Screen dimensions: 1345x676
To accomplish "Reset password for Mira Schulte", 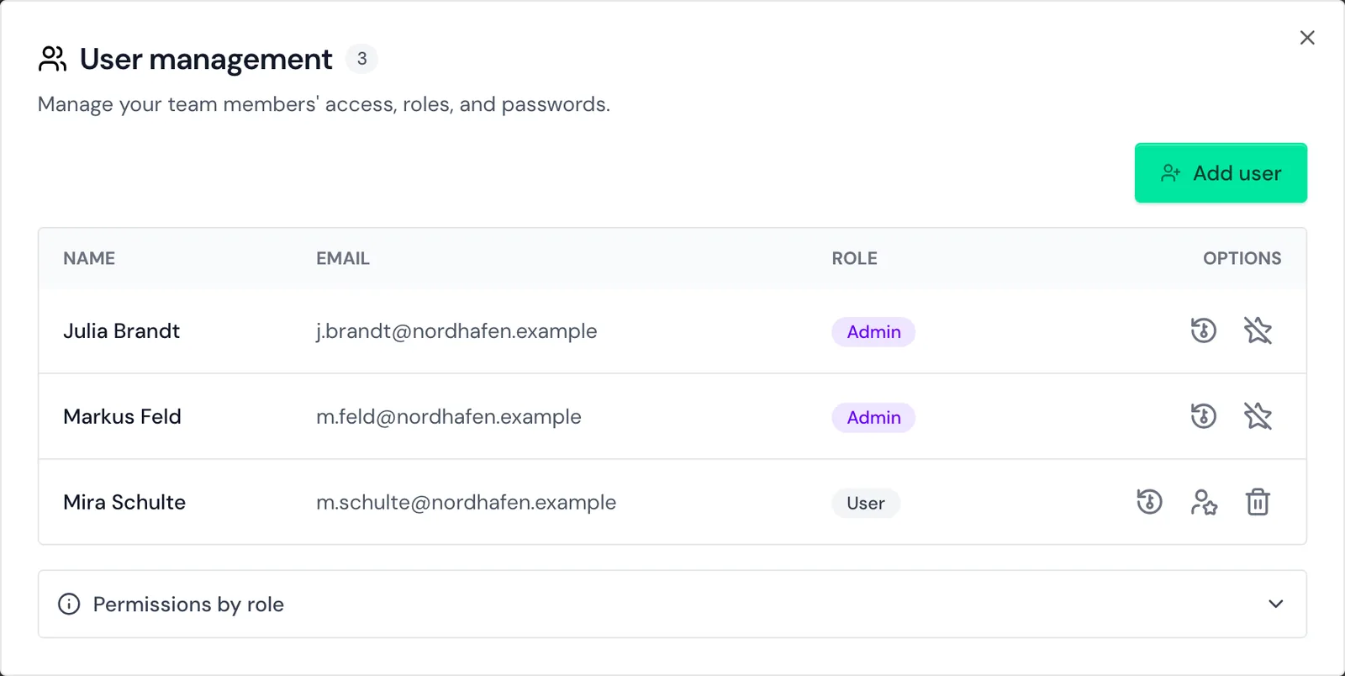I will [1149, 502].
